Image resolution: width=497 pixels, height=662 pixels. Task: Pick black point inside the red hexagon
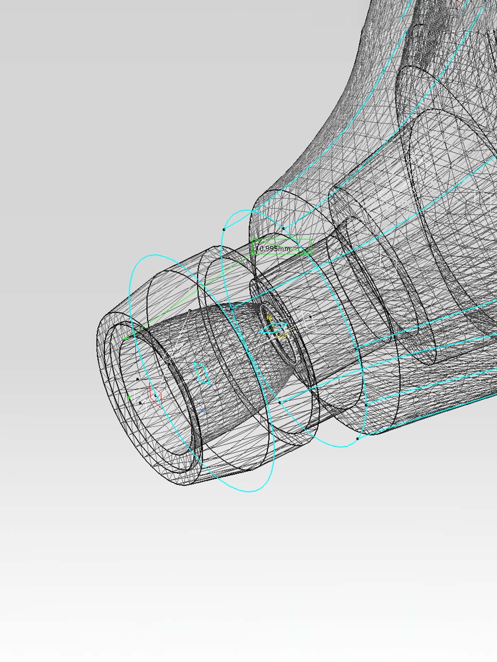coord(156,396)
